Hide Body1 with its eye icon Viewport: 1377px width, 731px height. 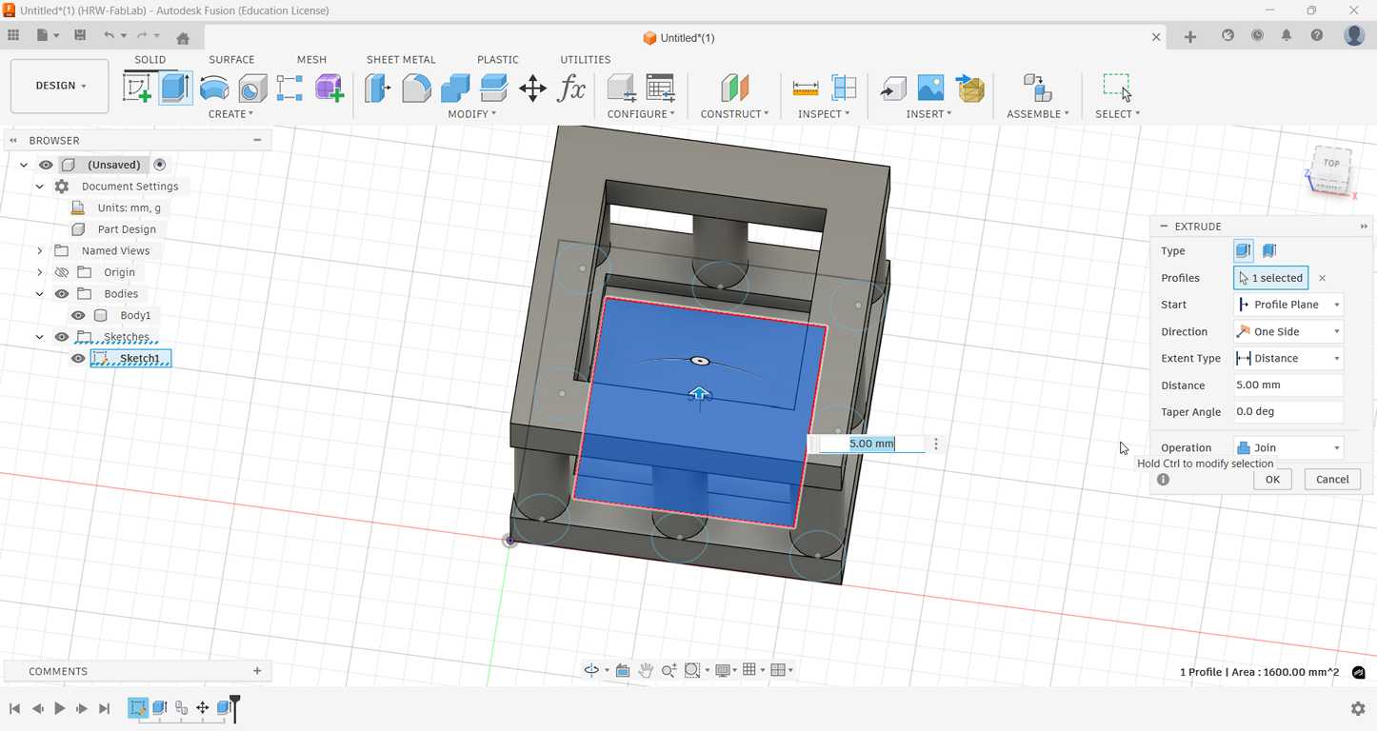coord(78,315)
